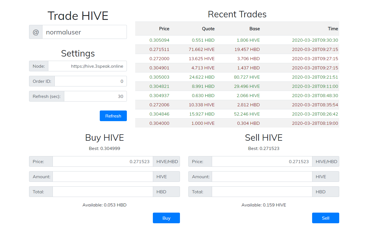
Task: Select trade price 0.304846
Action: pyautogui.click(x=159, y=114)
